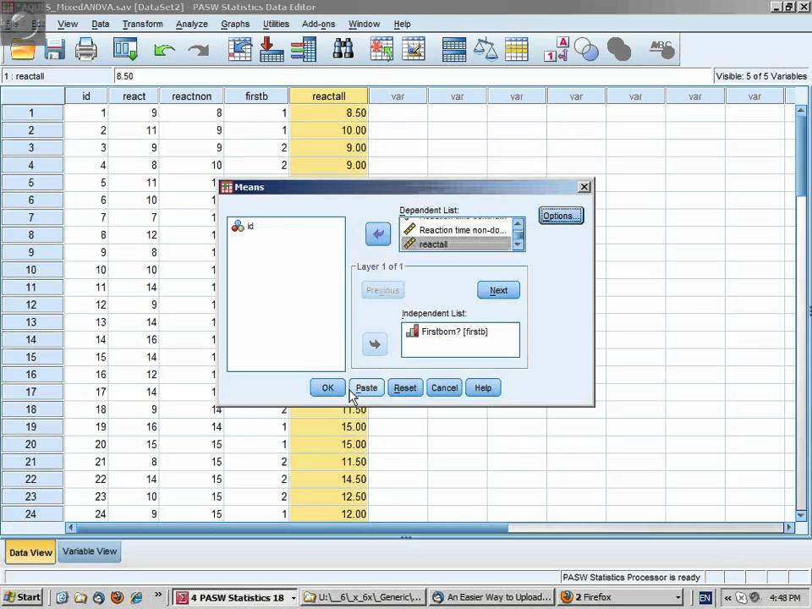Viewport: 812px width, 609px height.
Task: Click horizontal scrollbar thumb of data grid
Action: coord(293,528)
